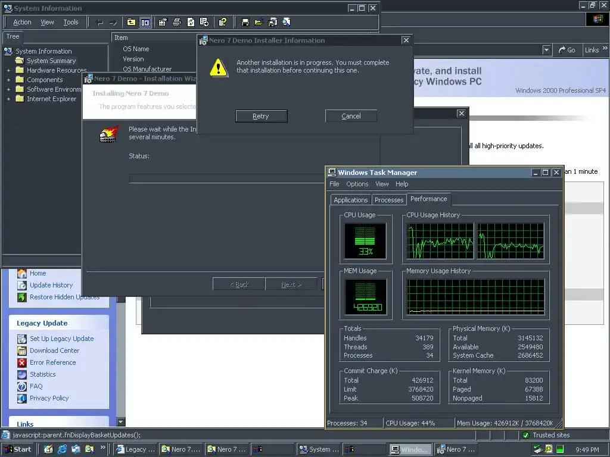Click the 9:49 PM taskbar clock
This screenshot has height=457, width=610.
click(587, 450)
